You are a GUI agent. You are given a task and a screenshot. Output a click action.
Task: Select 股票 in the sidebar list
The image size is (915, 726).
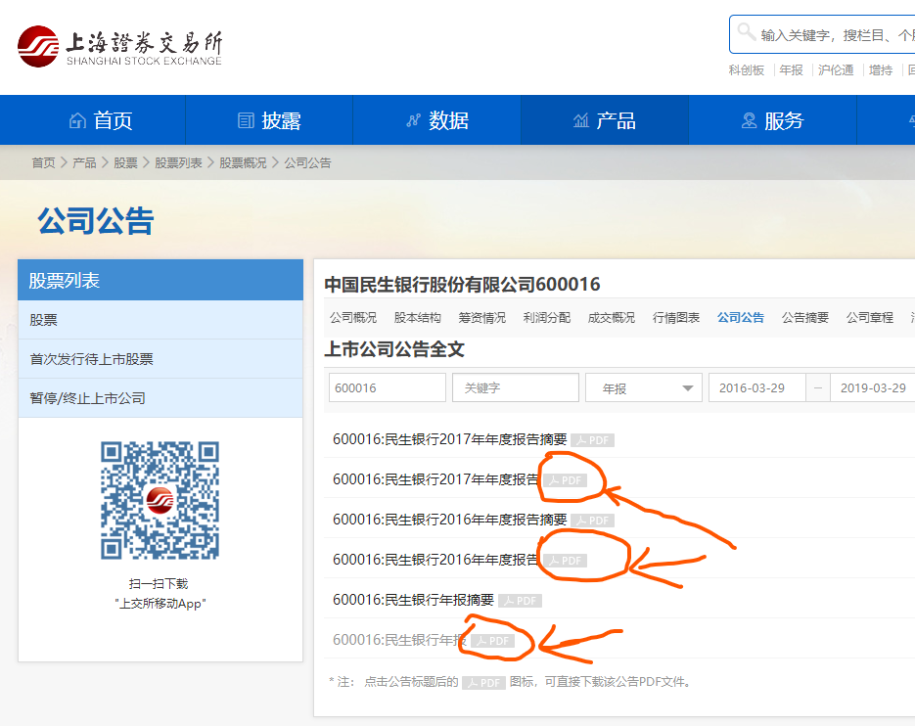click(x=160, y=320)
